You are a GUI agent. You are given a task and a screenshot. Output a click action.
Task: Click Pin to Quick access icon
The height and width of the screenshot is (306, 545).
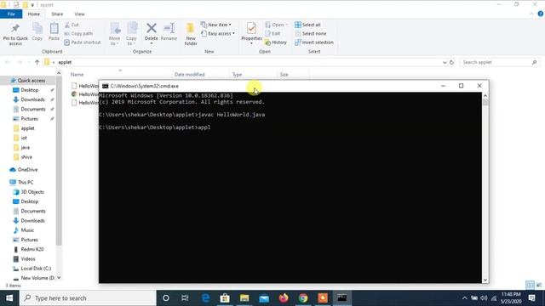tap(15, 34)
